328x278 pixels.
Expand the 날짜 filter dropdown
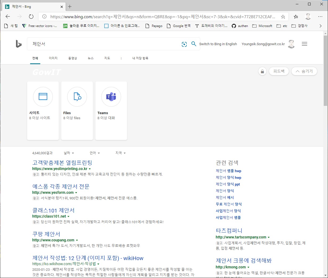click(x=69, y=153)
